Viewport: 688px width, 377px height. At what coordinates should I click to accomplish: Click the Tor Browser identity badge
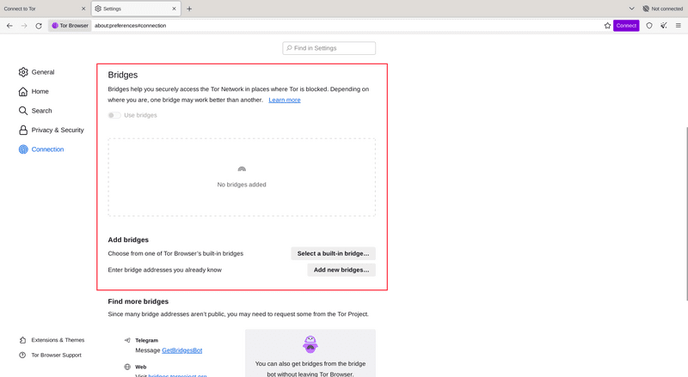tap(70, 26)
